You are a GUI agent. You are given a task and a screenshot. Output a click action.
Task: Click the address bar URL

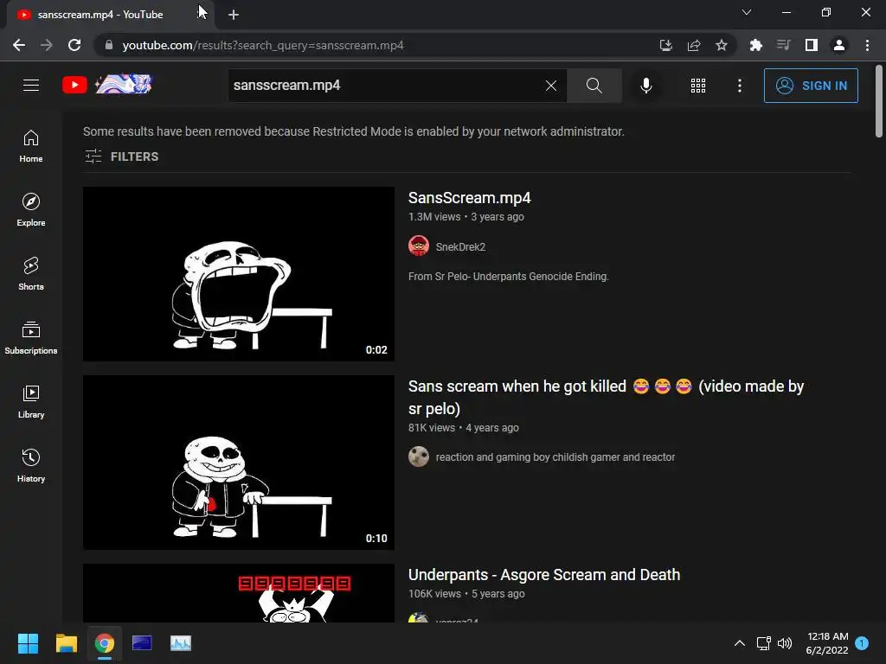[263, 45]
